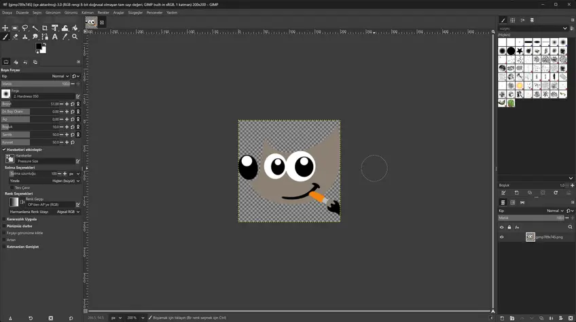Expand the 'Katmanları Genişlet' option
The height and width of the screenshot is (322, 576).
pos(3,247)
